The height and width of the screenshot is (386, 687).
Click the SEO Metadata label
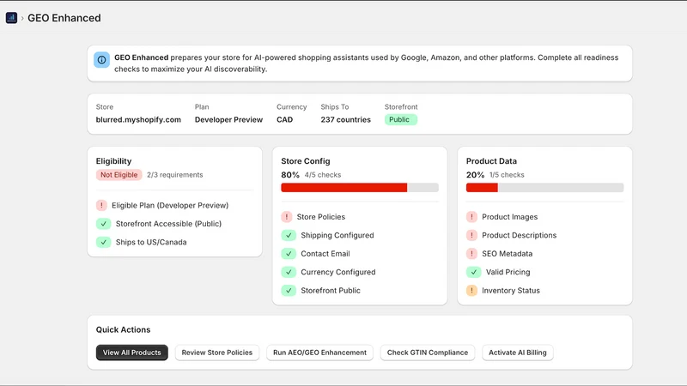tap(507, 253)
